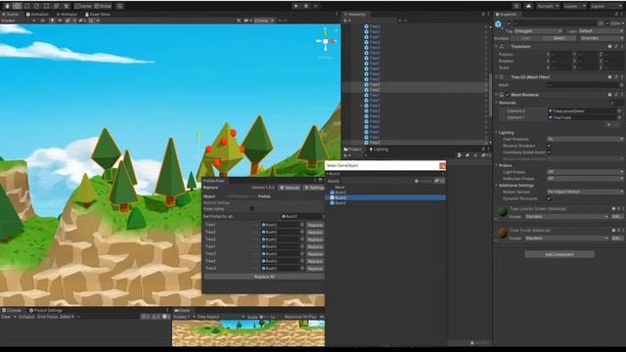Collapse the Probes section
626x352 pixels.
(x=497, y=165)
